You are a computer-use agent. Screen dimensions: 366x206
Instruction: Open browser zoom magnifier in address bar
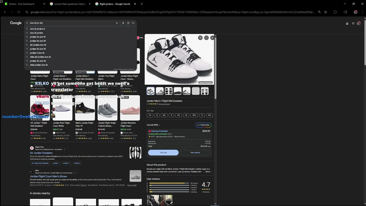(319, 12)
